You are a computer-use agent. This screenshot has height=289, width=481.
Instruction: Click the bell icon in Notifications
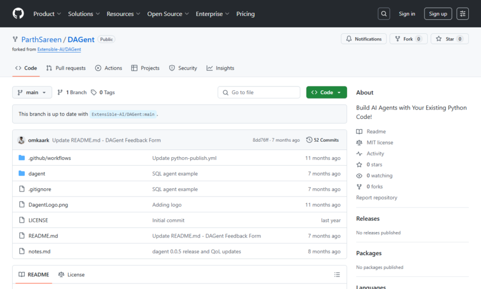[x=349, y=39]
